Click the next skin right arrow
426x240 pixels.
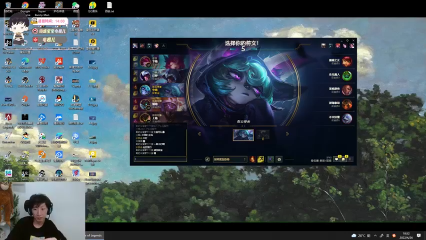click(288, 134)
